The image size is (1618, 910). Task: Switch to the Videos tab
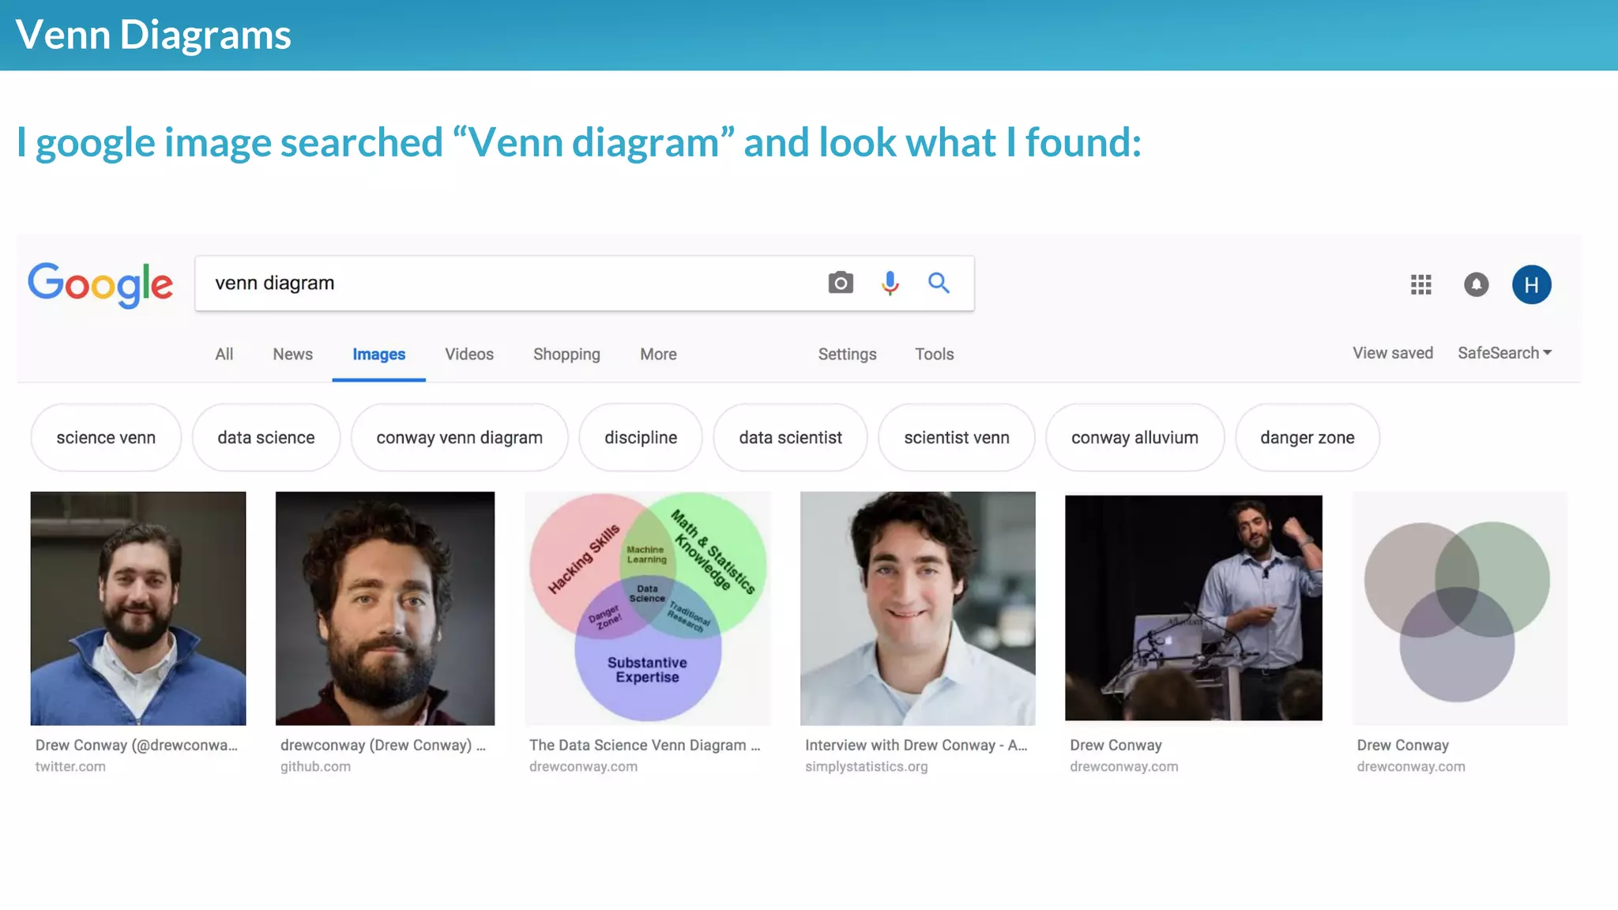click(469, 354)
